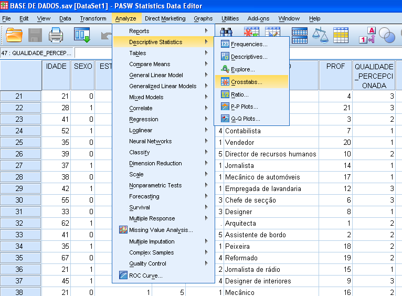Expand the Reports submenu arrow
The image size is (402, 296).
pyautogui.click(x=206, y=31)
